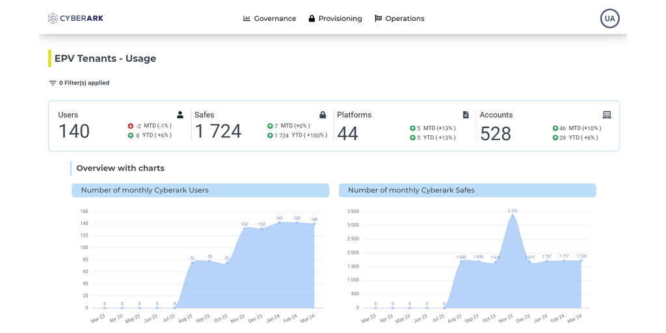Select the 3 372 peak point in Safes chart
This screenshot has width=666, height=333.
pos(513,215)
